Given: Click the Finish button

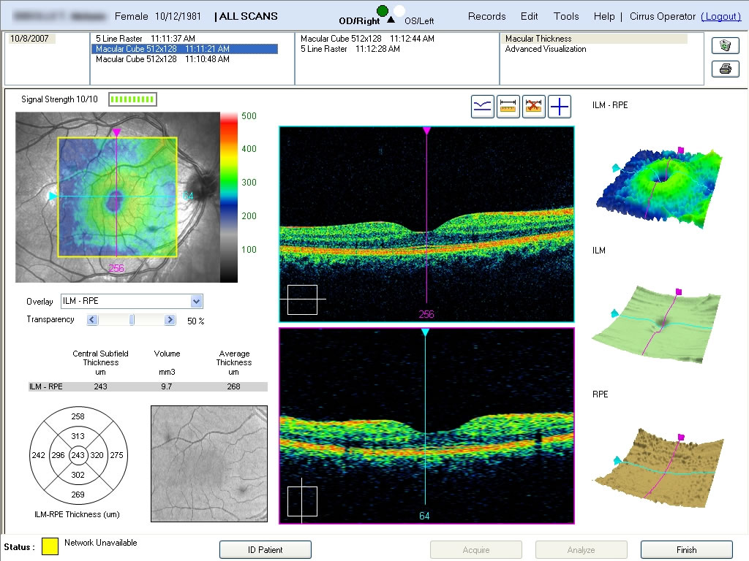Looking at the screenshot, I should coord(686,550).
